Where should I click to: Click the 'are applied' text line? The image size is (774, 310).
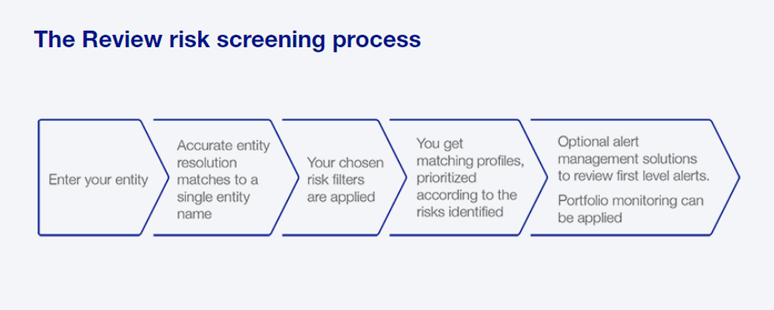point(341,197)
